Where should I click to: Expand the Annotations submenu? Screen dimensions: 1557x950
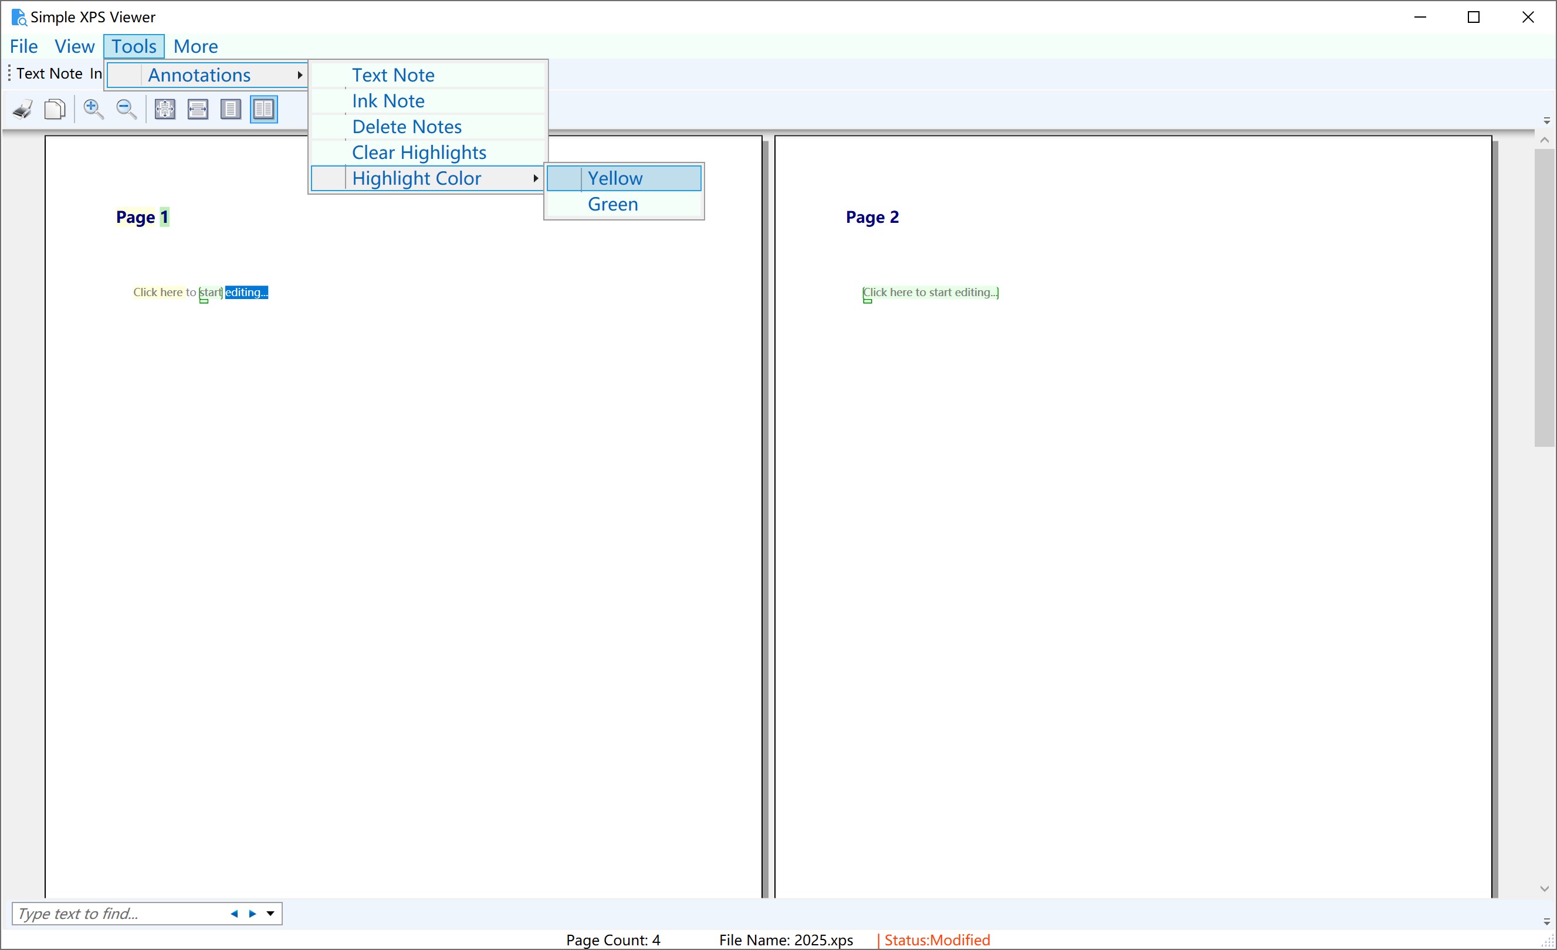(199, 74)
